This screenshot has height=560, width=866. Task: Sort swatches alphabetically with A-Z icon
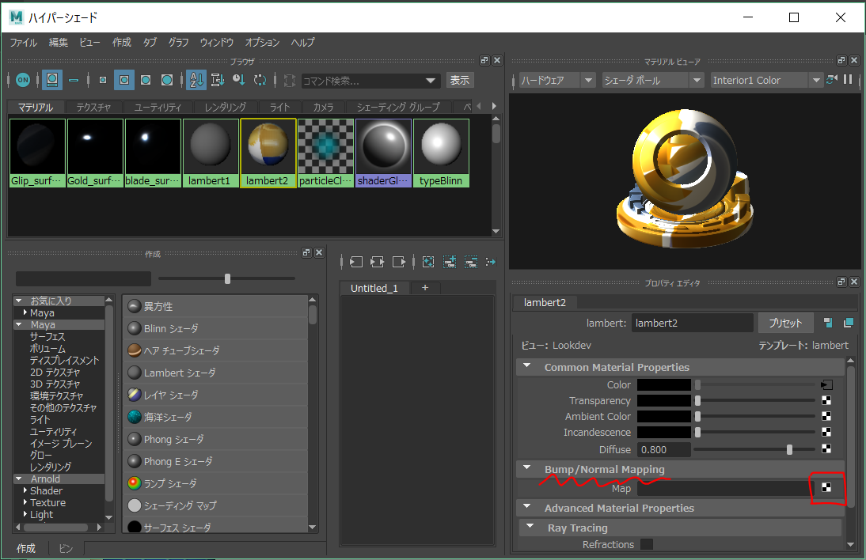tap(196, 80)
